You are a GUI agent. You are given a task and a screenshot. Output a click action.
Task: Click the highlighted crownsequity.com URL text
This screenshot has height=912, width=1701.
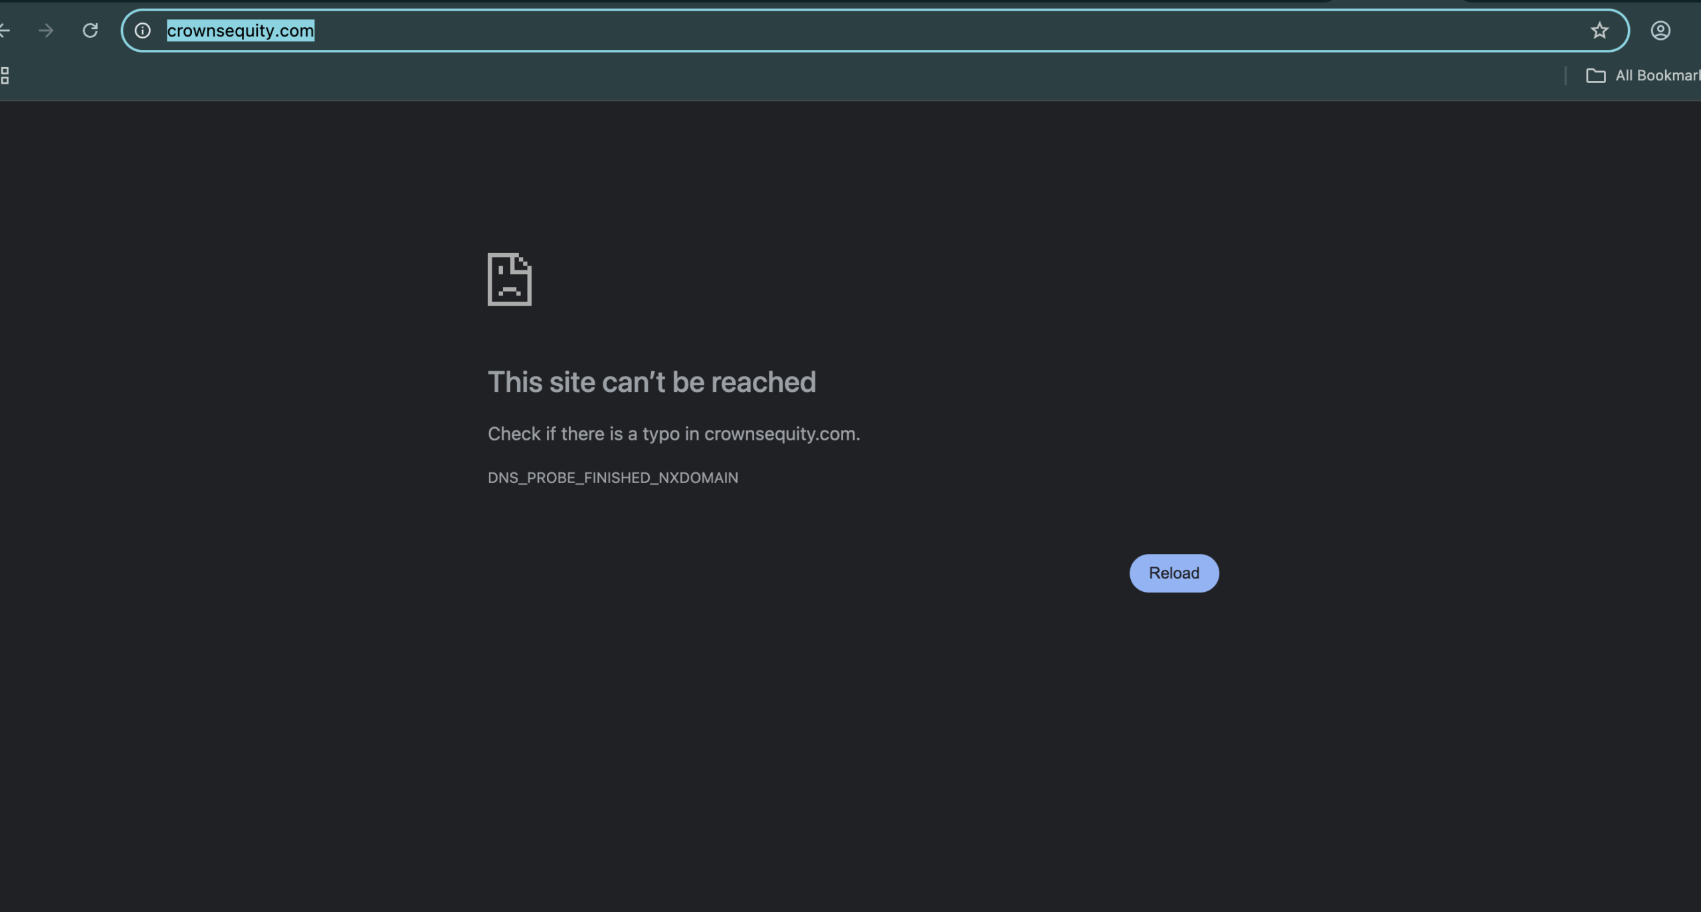coord(240,31)
